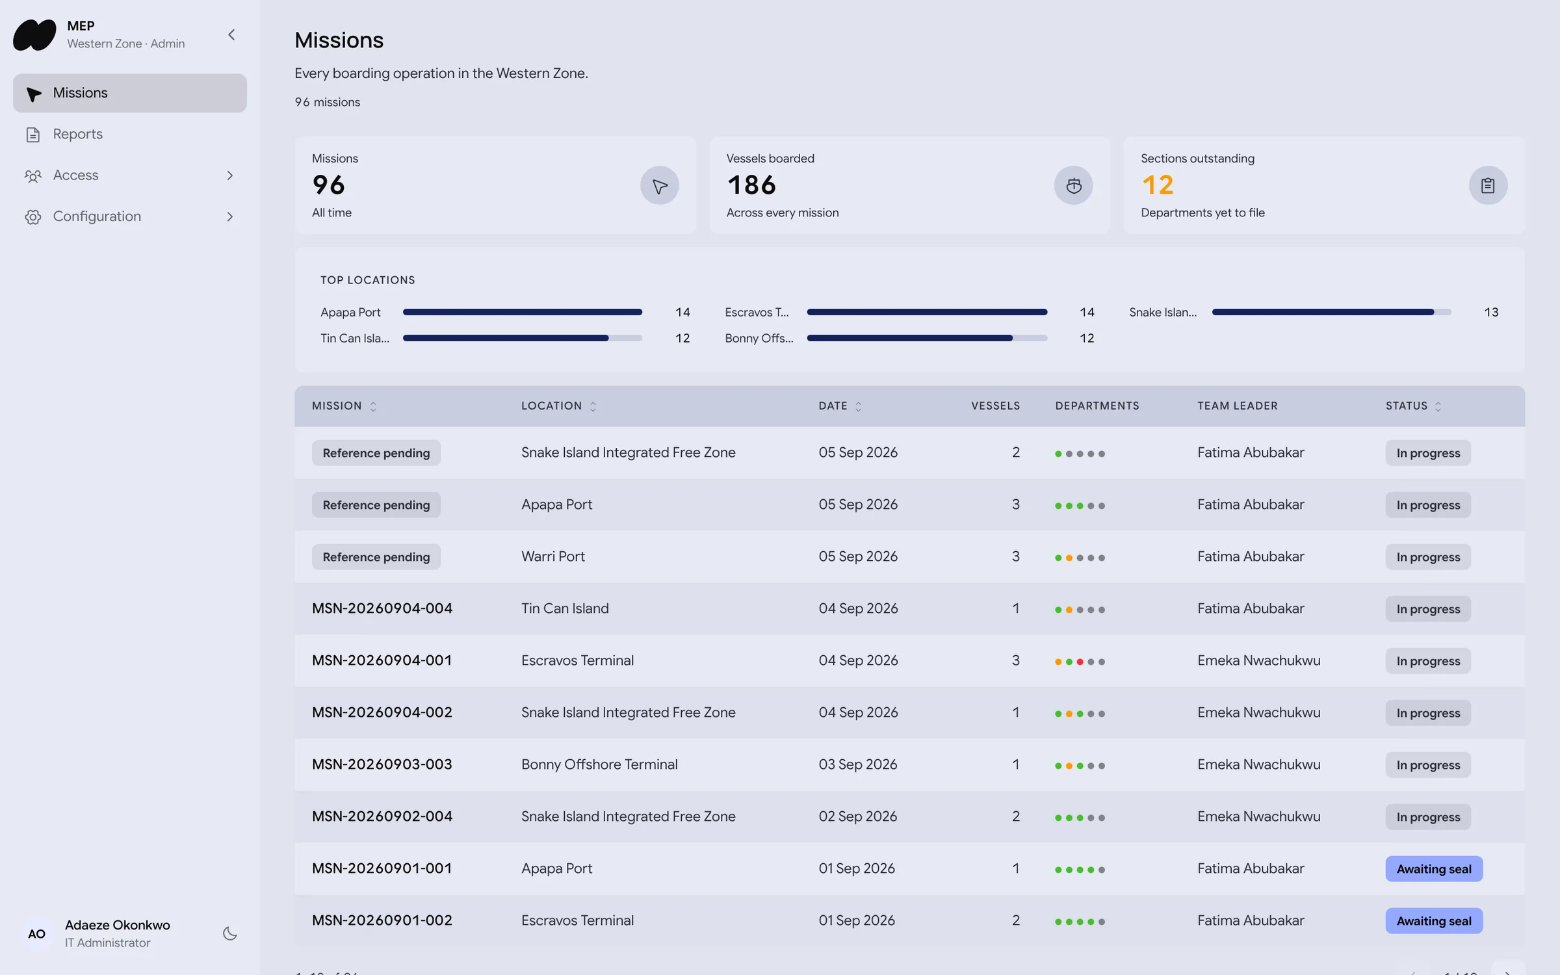The height and width of the screenshot is (975, 1560).
Task: Open mission MSN-20260901-002
Action: pos(382,920)
